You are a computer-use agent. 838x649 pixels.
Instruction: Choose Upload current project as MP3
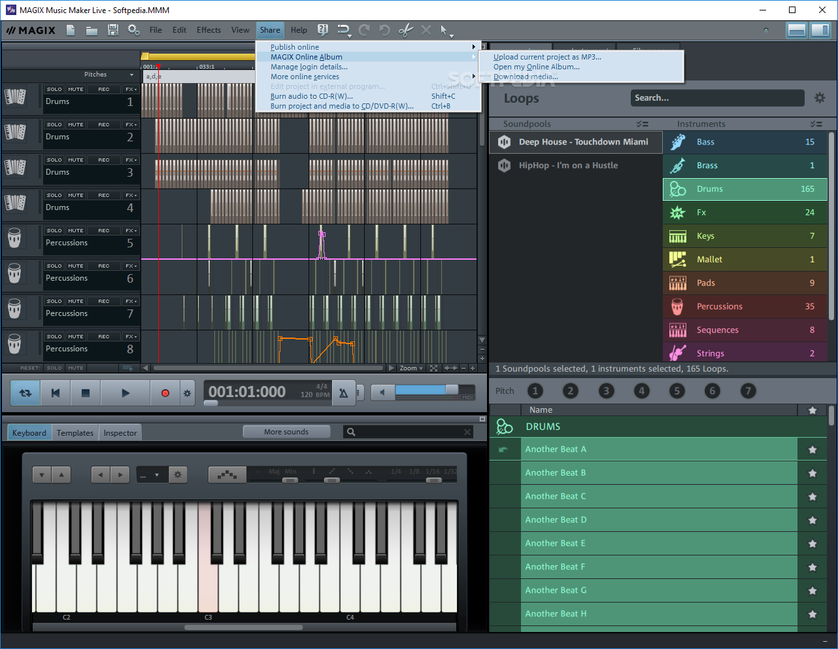[x=547, y=57]
